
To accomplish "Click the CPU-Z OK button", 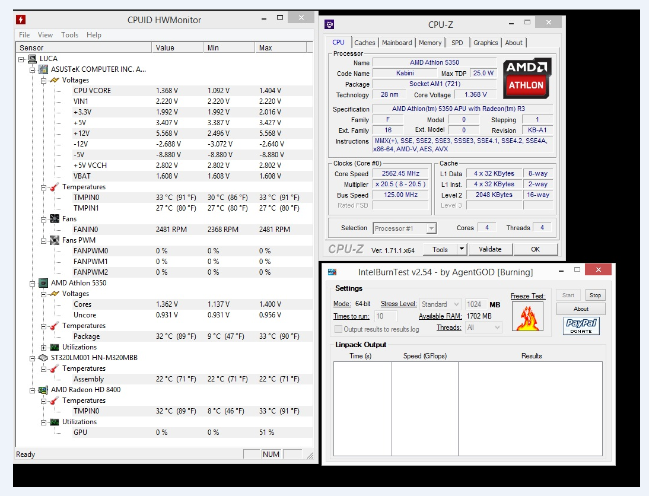I will (535, 249).
